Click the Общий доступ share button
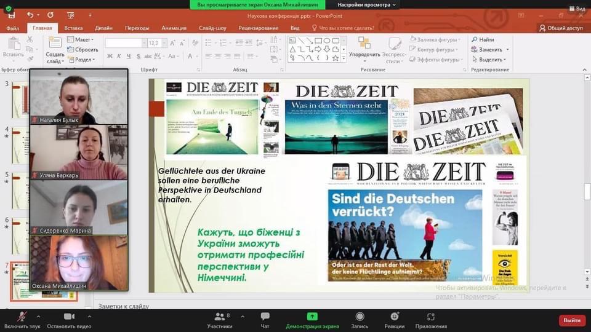 [x=560, y=28]
